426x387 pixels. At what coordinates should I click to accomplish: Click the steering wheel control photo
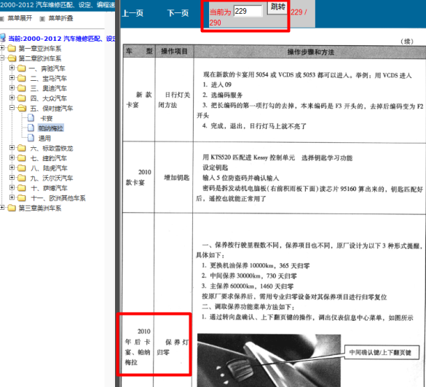269,360
